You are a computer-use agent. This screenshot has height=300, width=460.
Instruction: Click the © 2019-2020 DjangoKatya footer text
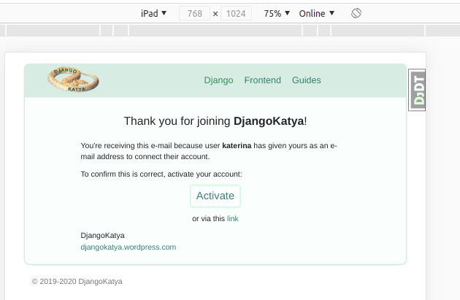(x=77, y=281)
